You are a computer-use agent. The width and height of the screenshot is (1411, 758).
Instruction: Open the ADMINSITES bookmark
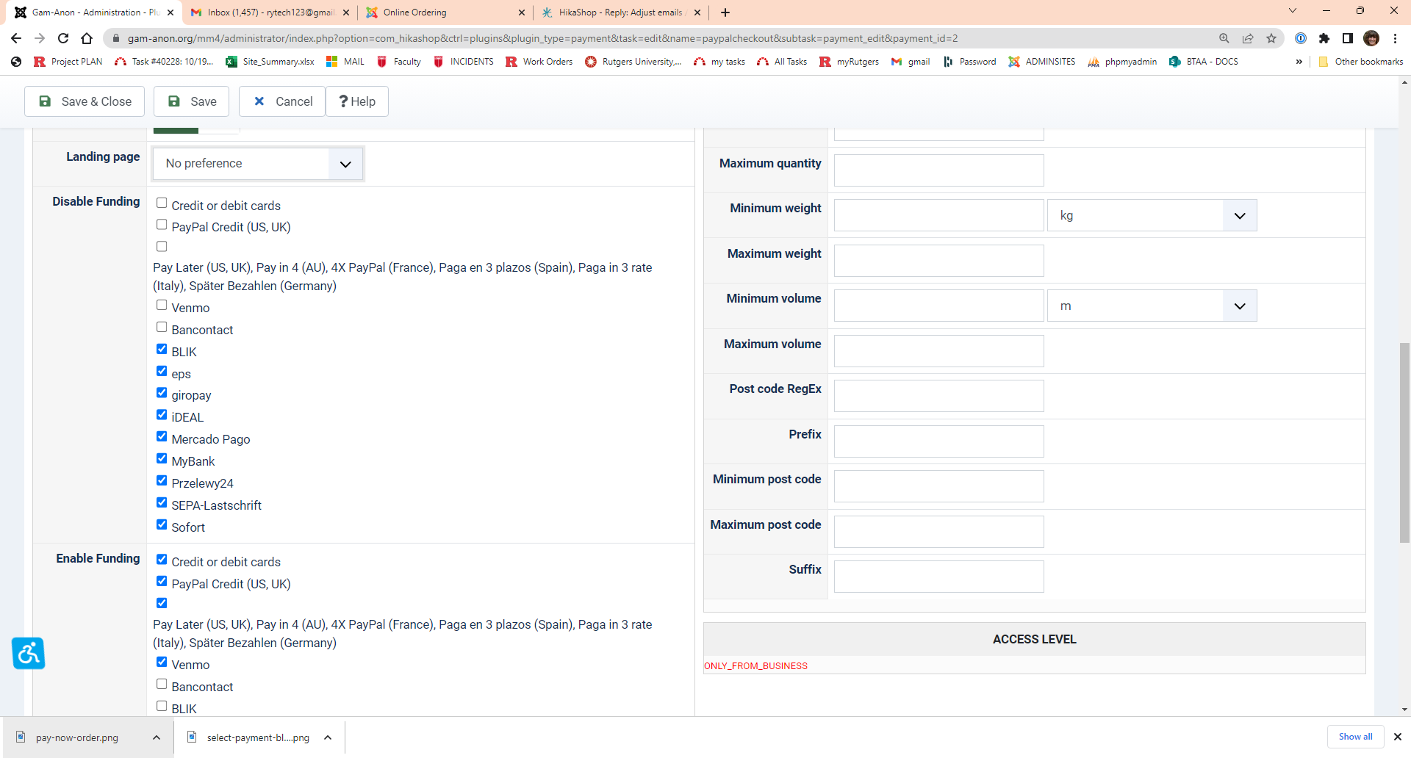coord(1042,62)
